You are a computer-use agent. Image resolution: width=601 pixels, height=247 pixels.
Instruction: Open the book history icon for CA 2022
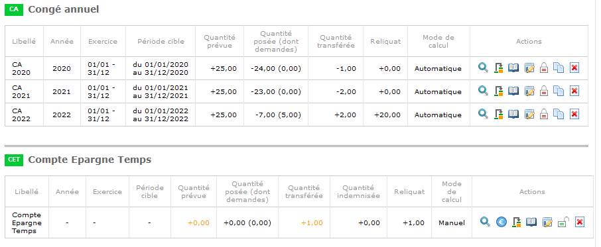click(513, 114)
